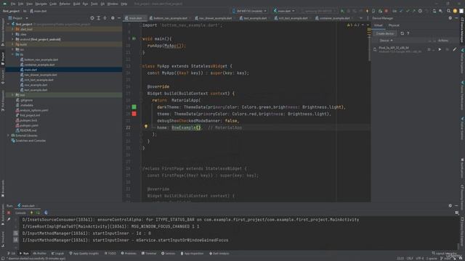465x261 pixels.
Task: Select the Console tab in Run panel
Action: point(20,212)
